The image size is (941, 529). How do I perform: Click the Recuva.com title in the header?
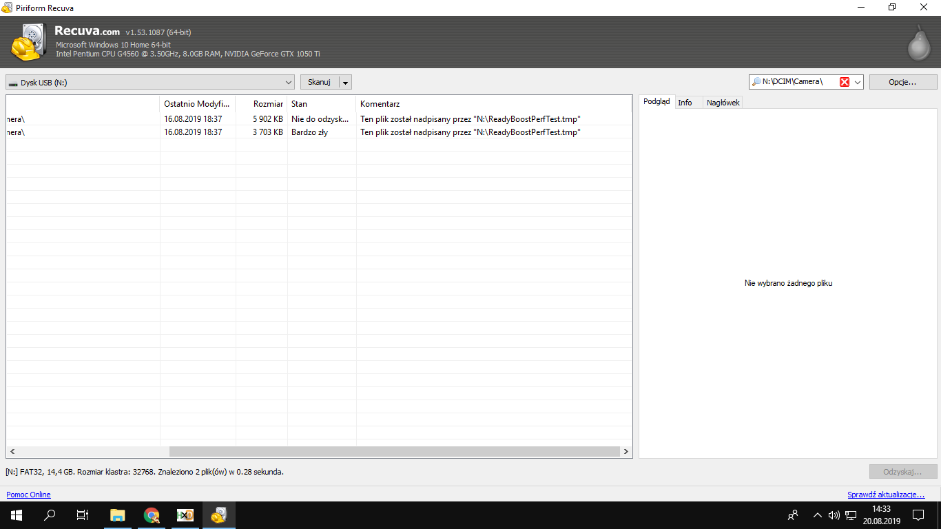click(87, 31)
